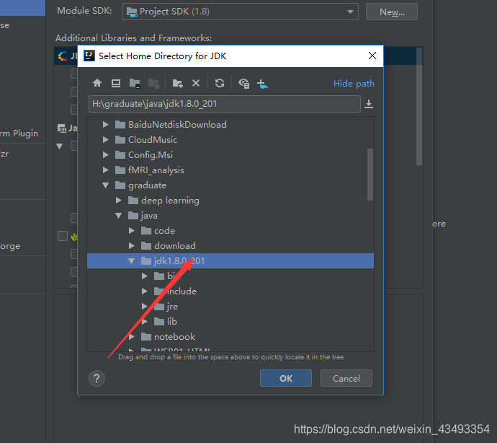Screen dimensions: 497x443
Task: Expand the include folder arrow
Action: click(x=145, y=291)
